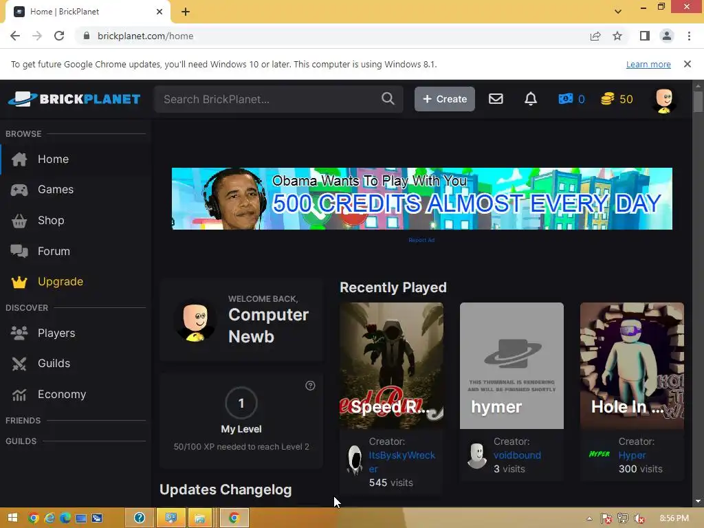Click the Upgrade crown icon
Viewport: 704px width, 528px height.
tap(19, 282)
